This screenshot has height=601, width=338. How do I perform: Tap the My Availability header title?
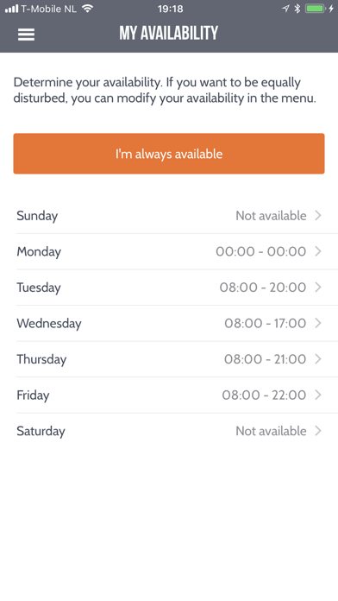(169, 34)
